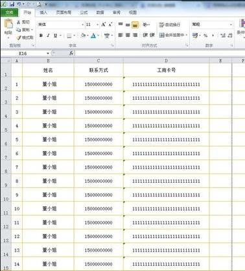Click the accounting number format icon
Screen dimensions: 245x271
pyautogui.click(x=195, y=35)
